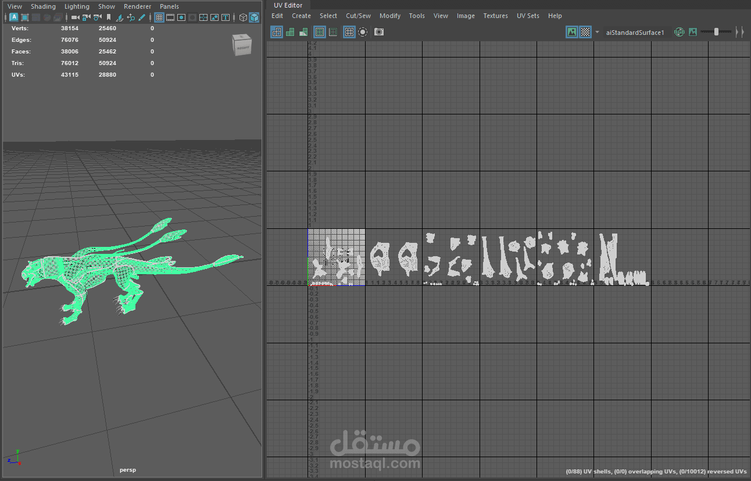Screen dimensions: 751x481
Task: Toggle display image icon in UV Editor
Action: click(572, 32)
